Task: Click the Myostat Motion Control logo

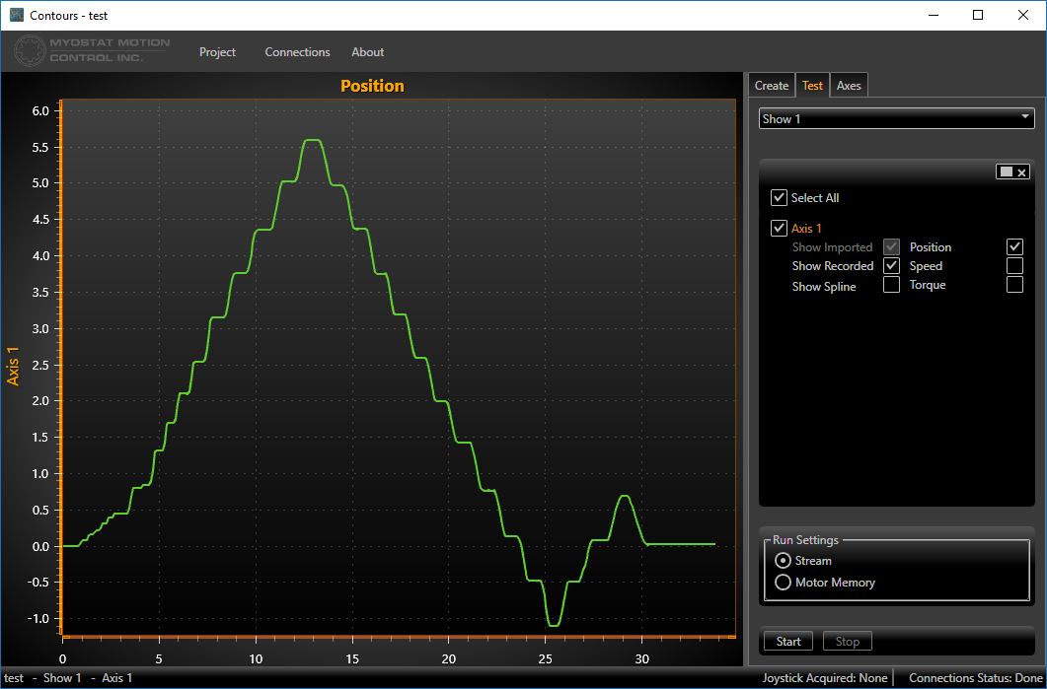Action: (x=92, y=51)
